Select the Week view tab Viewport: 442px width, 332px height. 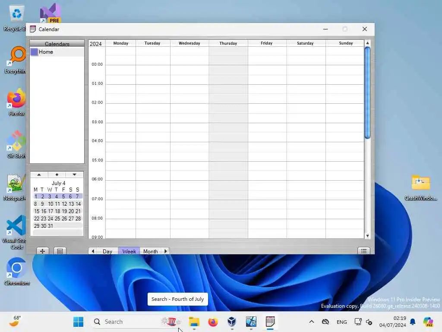click(129, 251)
